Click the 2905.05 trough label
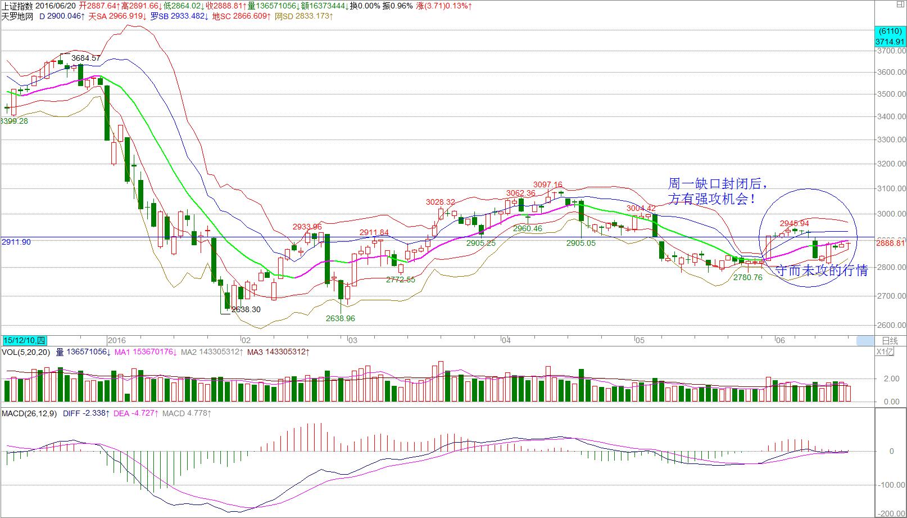907x518 pixels. coord(581,243)
